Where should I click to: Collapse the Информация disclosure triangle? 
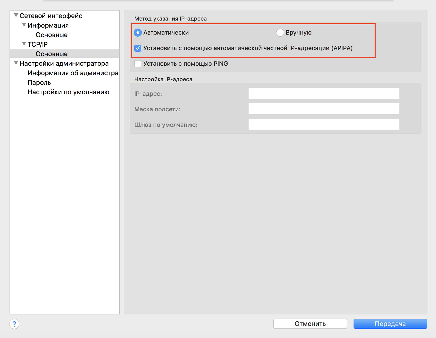(x=24, y=25)
